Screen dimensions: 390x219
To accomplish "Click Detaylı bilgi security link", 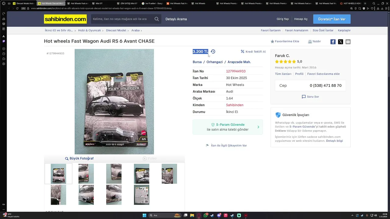I will (x=334, y=141).
